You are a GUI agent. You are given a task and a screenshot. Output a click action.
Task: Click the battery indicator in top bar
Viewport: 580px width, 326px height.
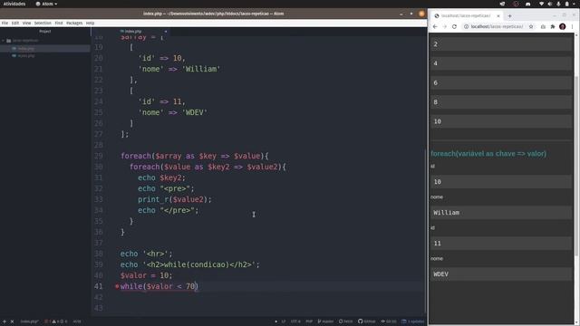click(566, 4)
